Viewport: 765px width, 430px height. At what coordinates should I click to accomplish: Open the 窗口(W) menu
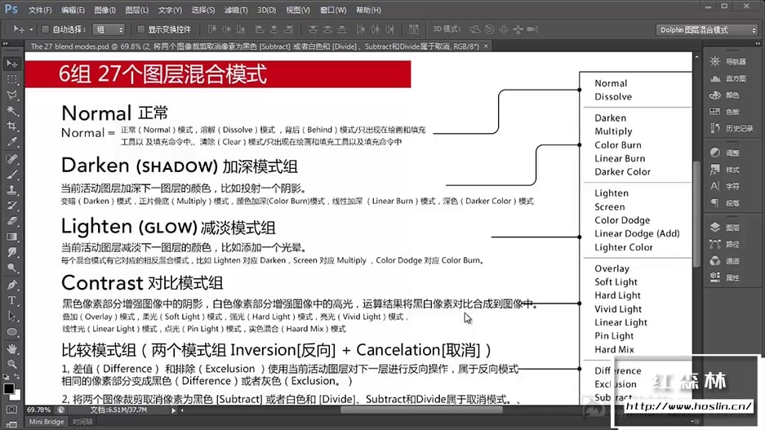[333, 10]
